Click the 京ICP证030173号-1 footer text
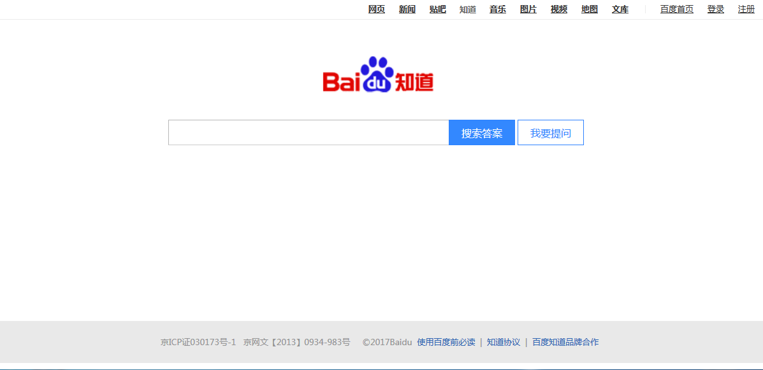Image resolution: width=763 pixels, height=370 pixels. [198, 342]
